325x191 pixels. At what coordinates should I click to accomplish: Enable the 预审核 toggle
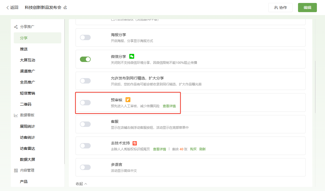tap(85, 103)
